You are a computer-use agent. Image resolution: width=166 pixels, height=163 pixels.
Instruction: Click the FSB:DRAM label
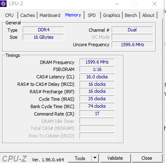[64, 69]
